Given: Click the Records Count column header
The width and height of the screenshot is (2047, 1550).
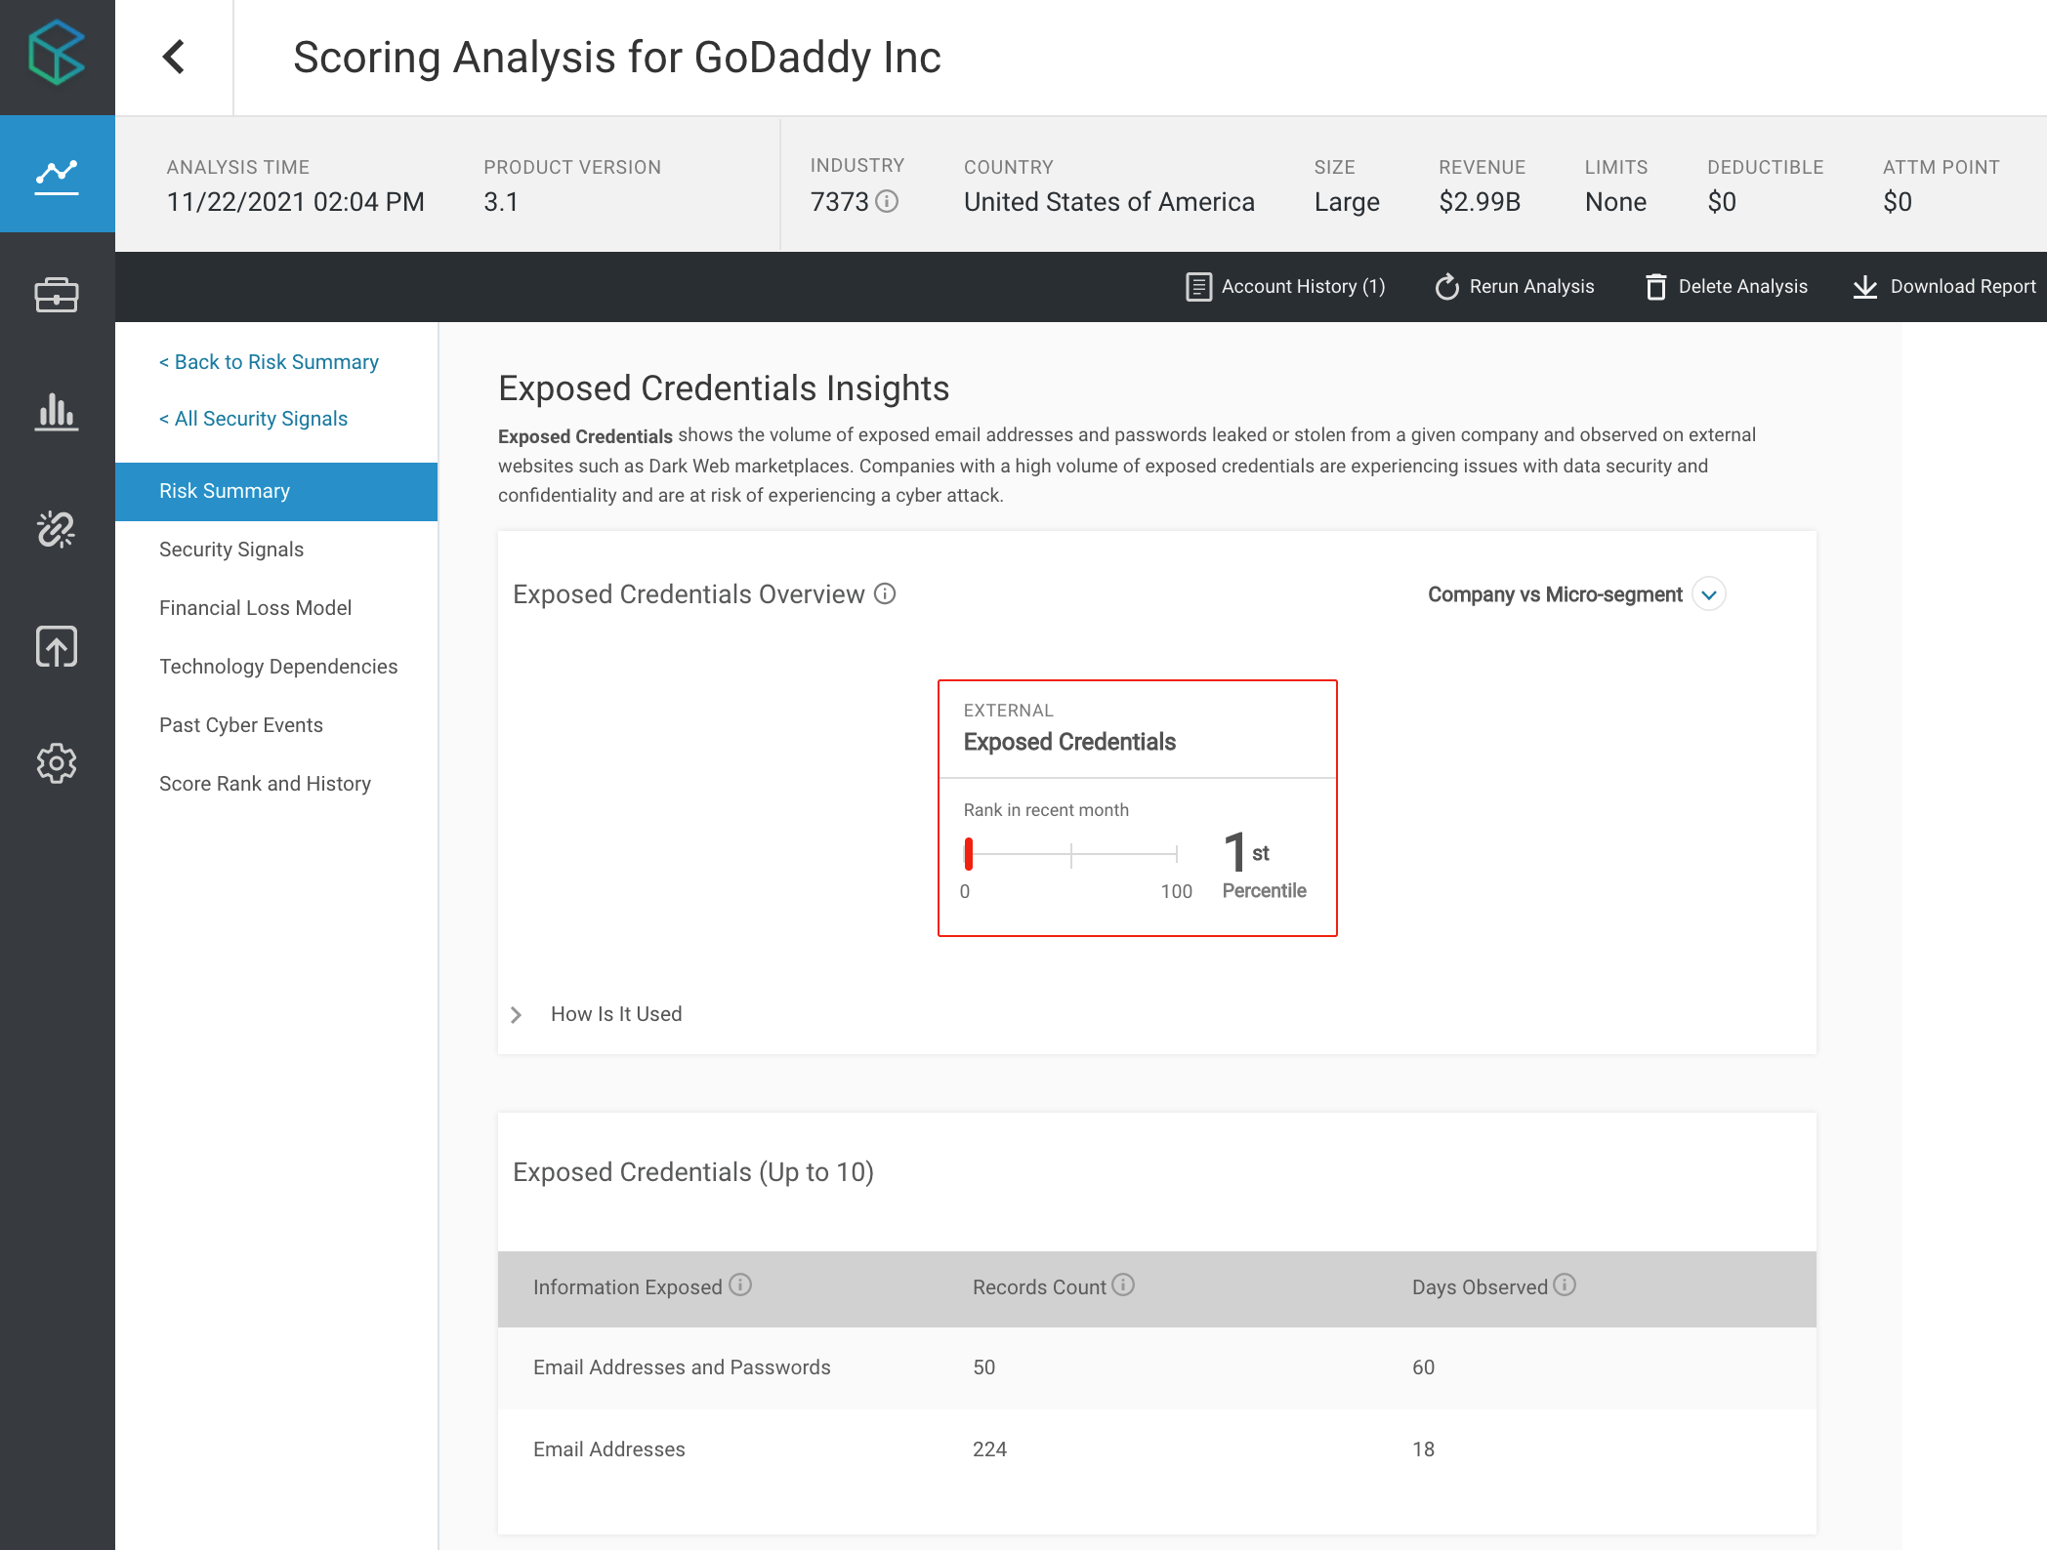Looking at the screenshot, I should pyautogui.click(x=1039, y=1287).
